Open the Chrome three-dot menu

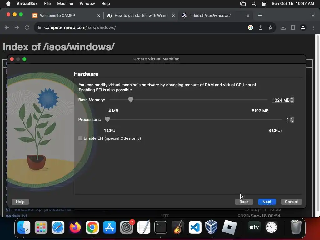pyautogui.click(x=313, y=27)
